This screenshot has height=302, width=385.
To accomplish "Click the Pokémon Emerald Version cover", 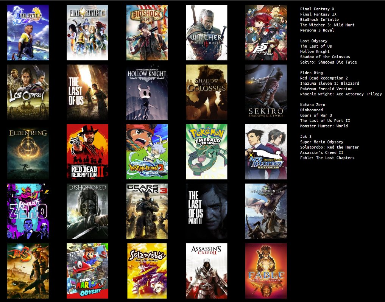I will (x=206, y=152).
